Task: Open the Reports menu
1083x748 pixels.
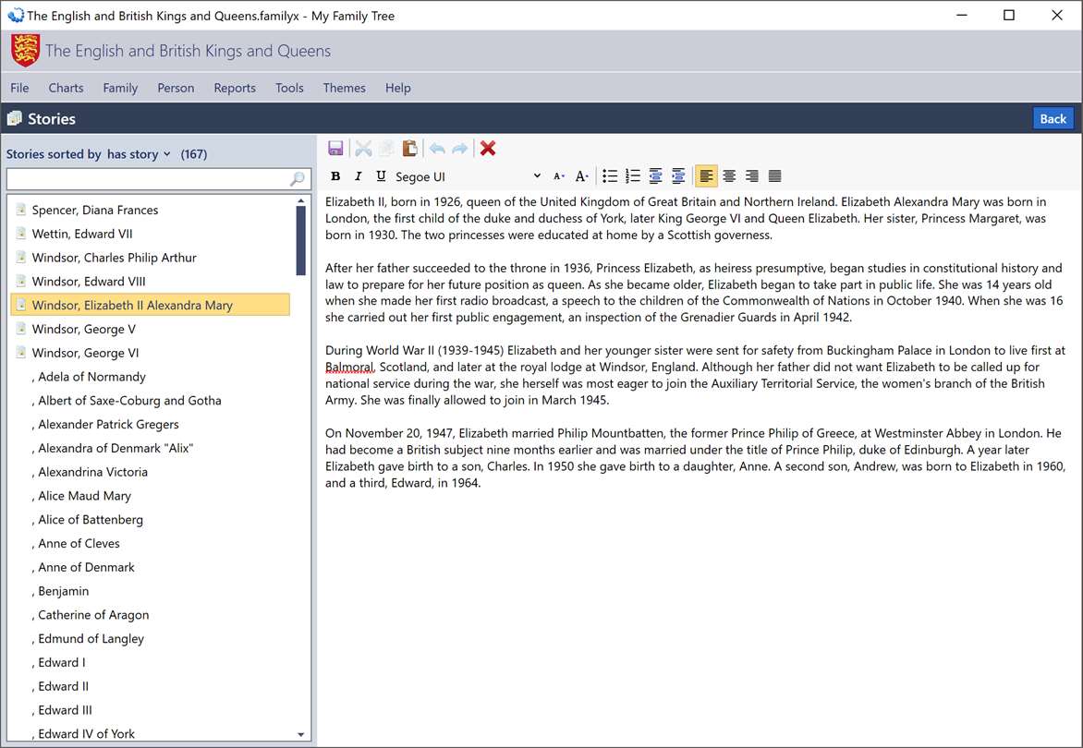Action: [234, 88]
